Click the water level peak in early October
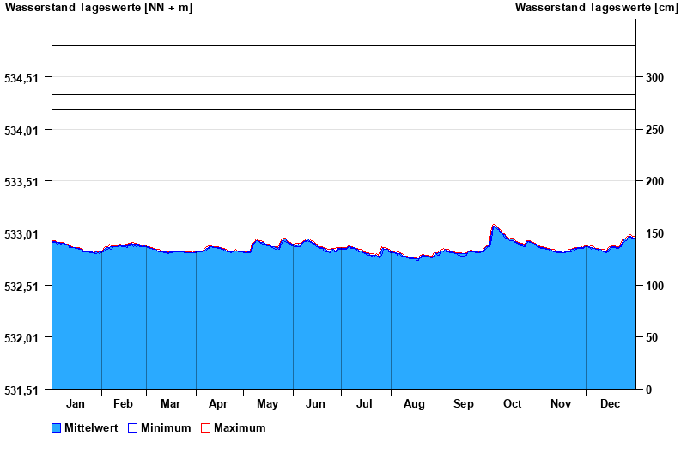The image size is (687, 472). pyautogui.click(x=494, y=226)
